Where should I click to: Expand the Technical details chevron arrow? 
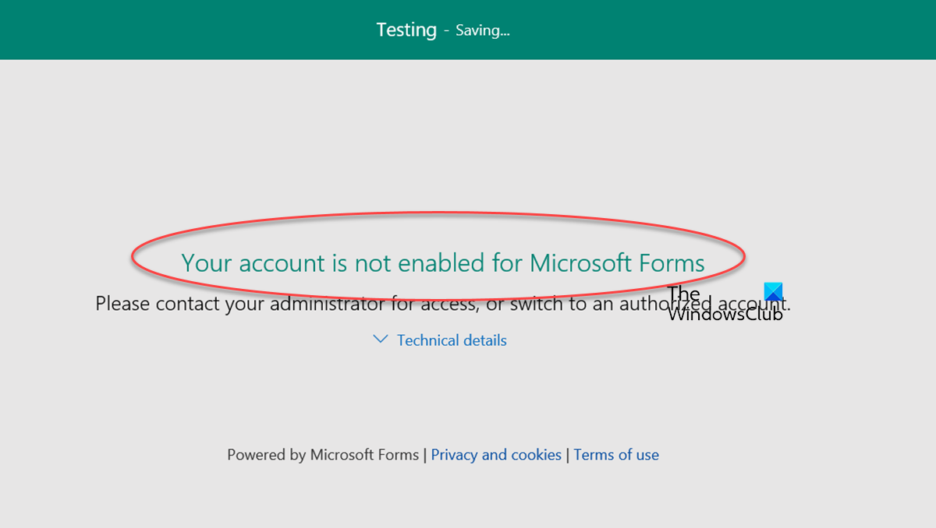(381, 340)
